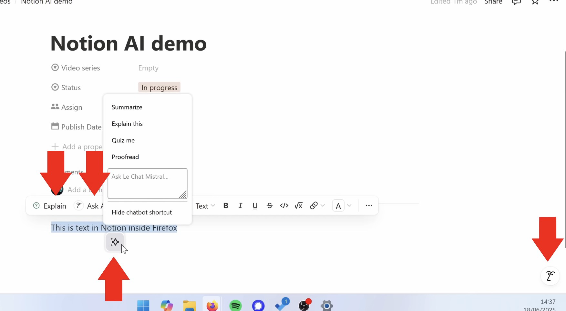Switch to Firefox in the taskbar
The image size is (566, 311).
pos(212,305)
